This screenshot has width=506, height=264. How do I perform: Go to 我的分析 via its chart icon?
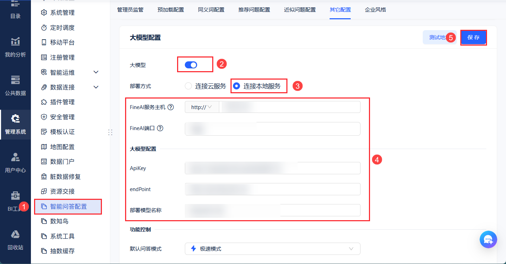pos(15,41)
